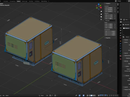Switch perspective/orthographic with the grid icon

pos(101,19)
